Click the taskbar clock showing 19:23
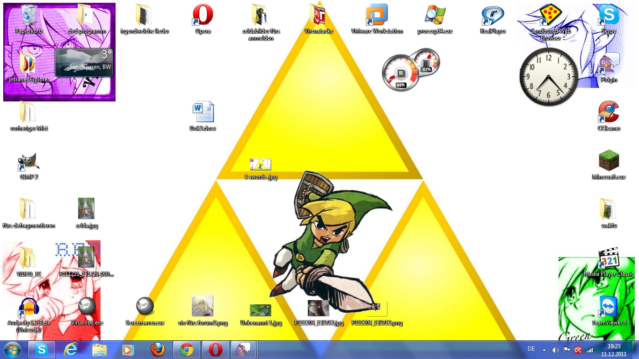Screen dimensions: 639x359 (x=613, y=350)
